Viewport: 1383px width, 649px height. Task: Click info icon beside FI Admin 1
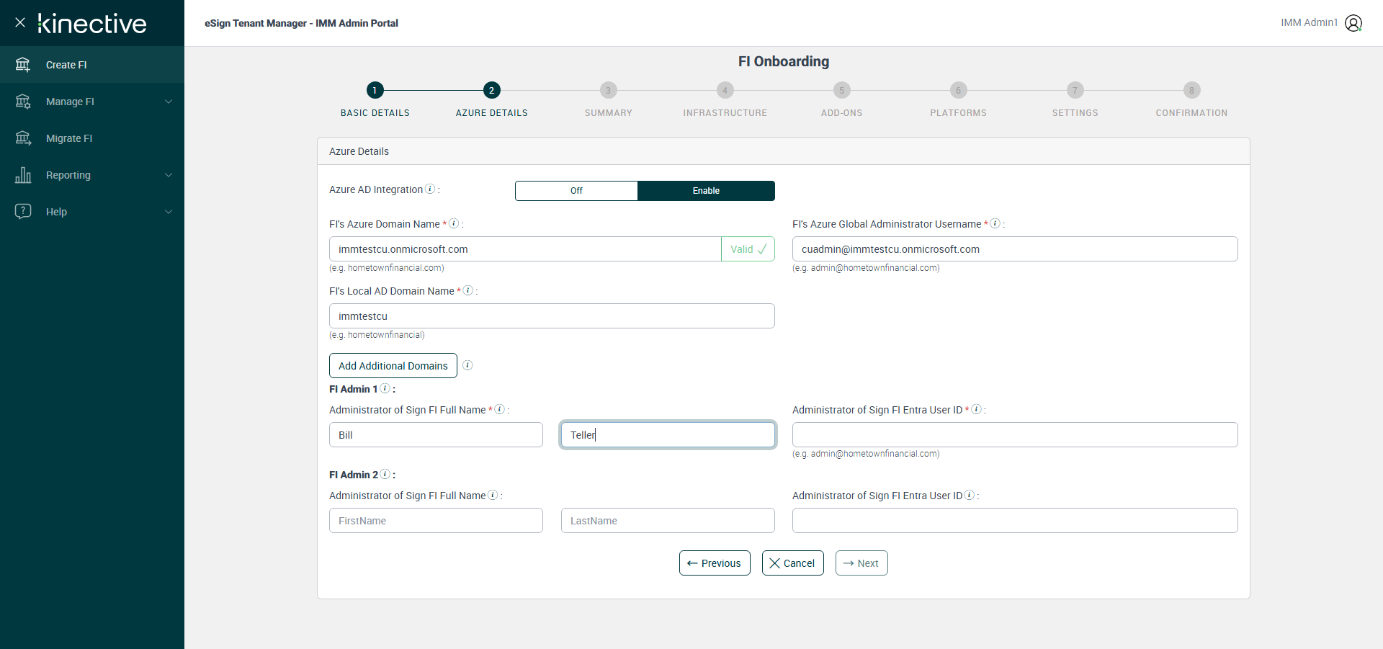point(385,389)
